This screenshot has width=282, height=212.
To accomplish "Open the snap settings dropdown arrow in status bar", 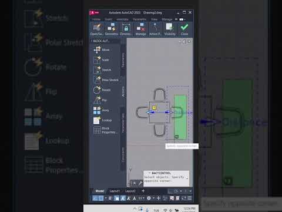I will tap(106, 198).
